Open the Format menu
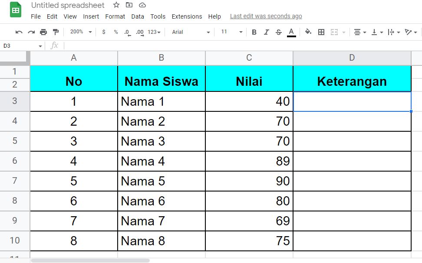 click(115, 16)
